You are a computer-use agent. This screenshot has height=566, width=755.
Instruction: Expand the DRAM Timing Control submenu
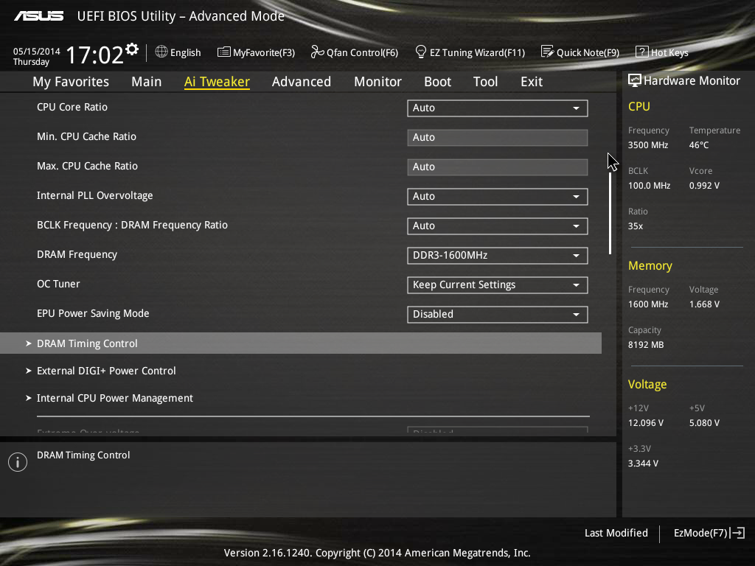tap(301, 343)
